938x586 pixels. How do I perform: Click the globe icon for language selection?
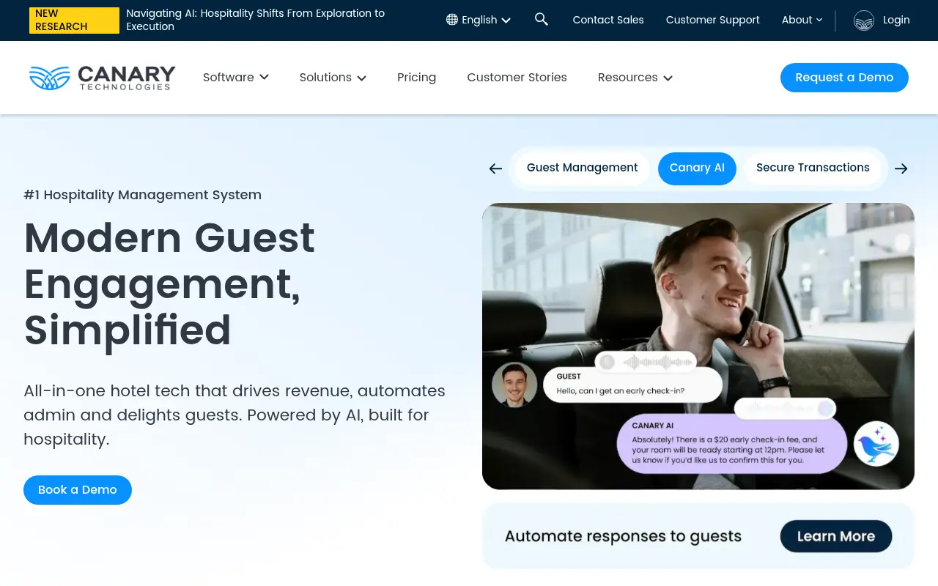click(451, 20)
